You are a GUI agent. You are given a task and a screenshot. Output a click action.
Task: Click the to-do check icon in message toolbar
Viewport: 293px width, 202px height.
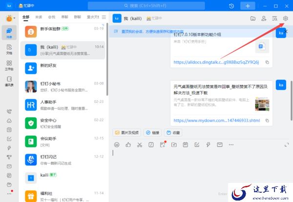point(197,145)
